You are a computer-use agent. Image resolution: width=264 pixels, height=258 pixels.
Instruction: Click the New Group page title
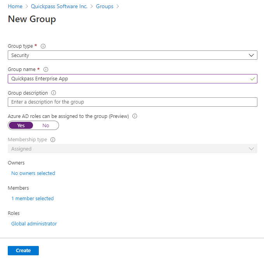tap(32, 19)
